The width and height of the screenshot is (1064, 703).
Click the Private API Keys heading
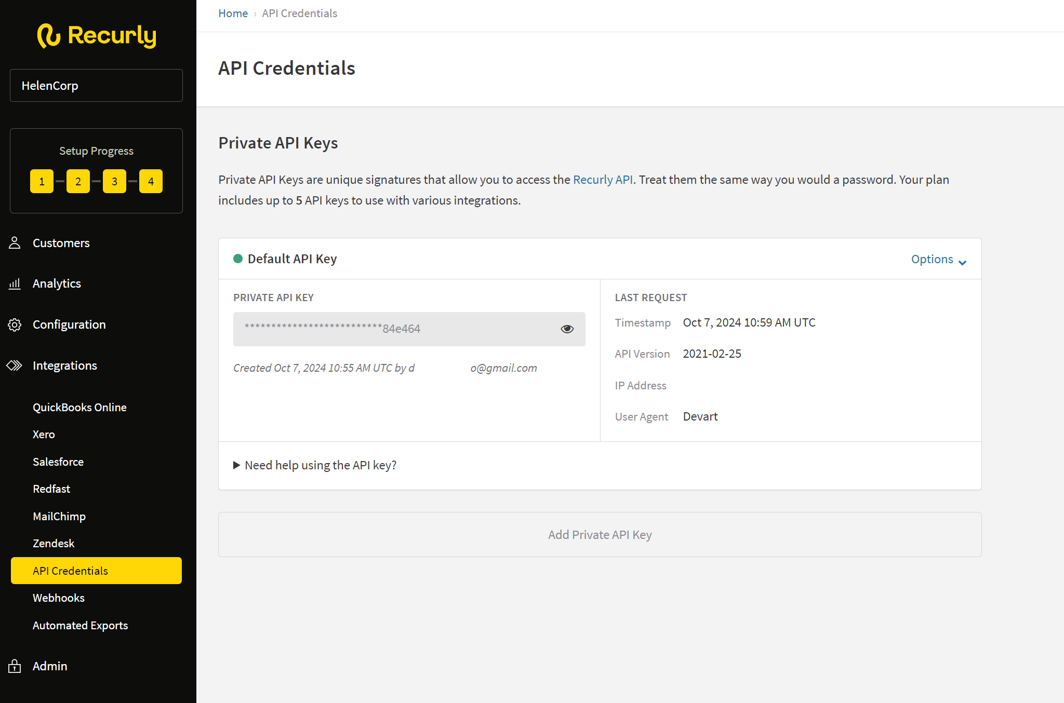tap(278, 143)
